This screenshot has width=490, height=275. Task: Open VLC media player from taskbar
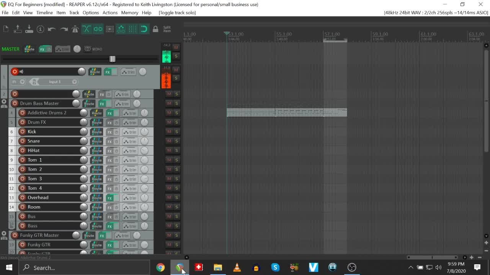point(237,268)
